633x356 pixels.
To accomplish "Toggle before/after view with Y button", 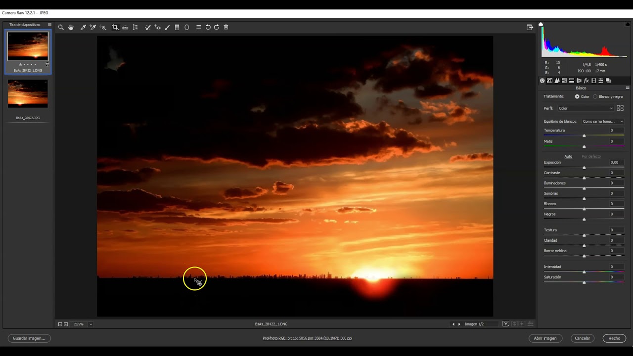I will pyautogui.click(x=506, y=324).
